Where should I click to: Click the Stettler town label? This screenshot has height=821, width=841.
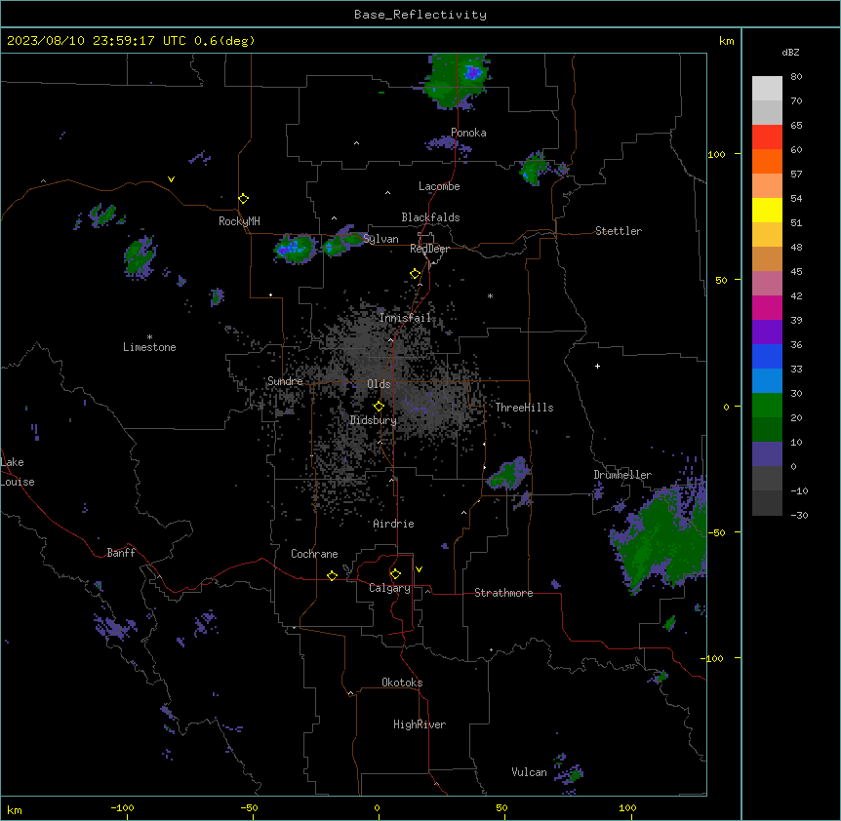(619, 231)
